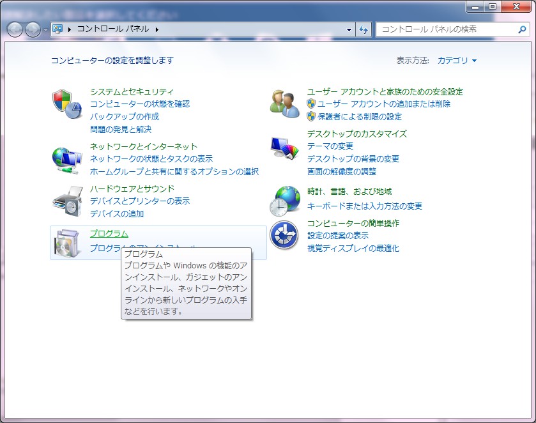Open ユーザー アカウントの追加または削除 link
Viewport: 536px width, 423px height.
[x=384, y=104]
